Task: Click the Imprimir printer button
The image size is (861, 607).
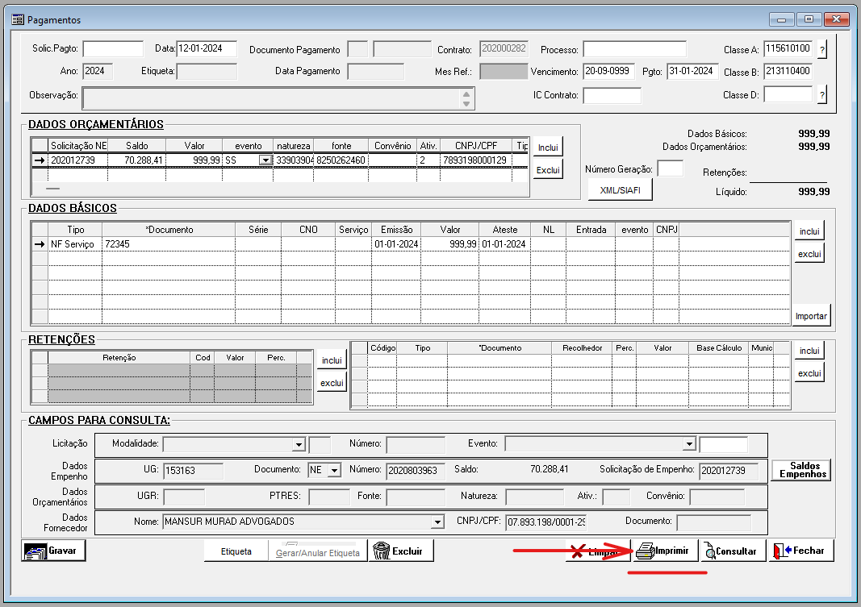Action: click(662, 551)
